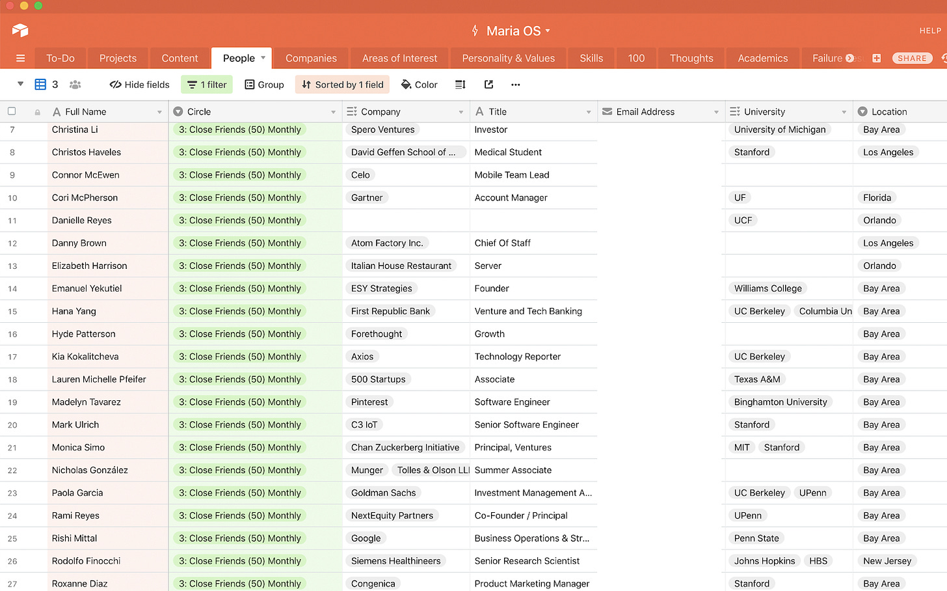Open base history icon at top right
This screenshot has height=591, width=947.
point(944,58)
